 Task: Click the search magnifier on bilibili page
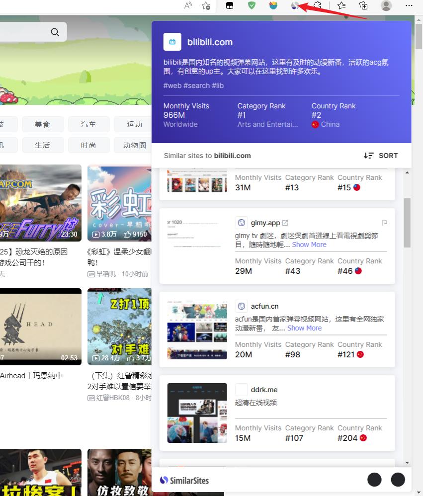[55, 31]
